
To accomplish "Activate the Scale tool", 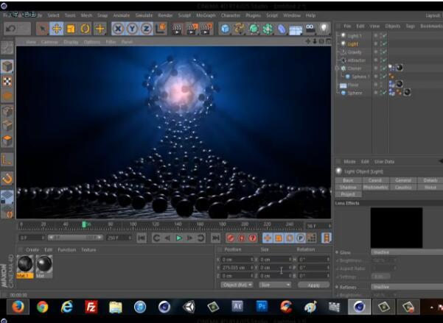I will click(71, 29).
